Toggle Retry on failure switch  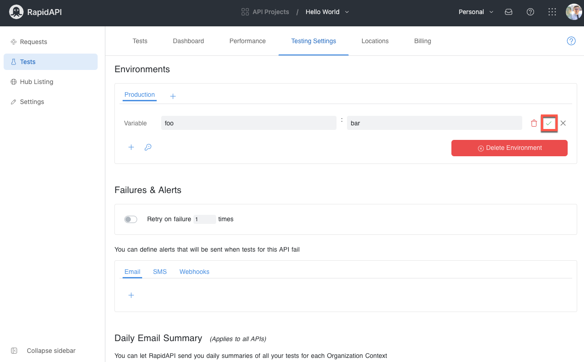(131, 219)
